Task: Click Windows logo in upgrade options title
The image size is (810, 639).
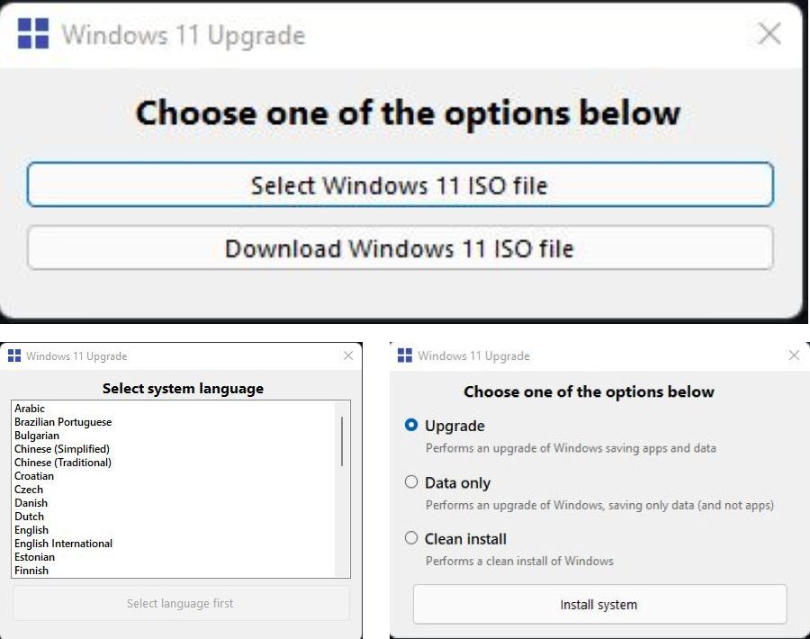Action: [x=405, y=355]
